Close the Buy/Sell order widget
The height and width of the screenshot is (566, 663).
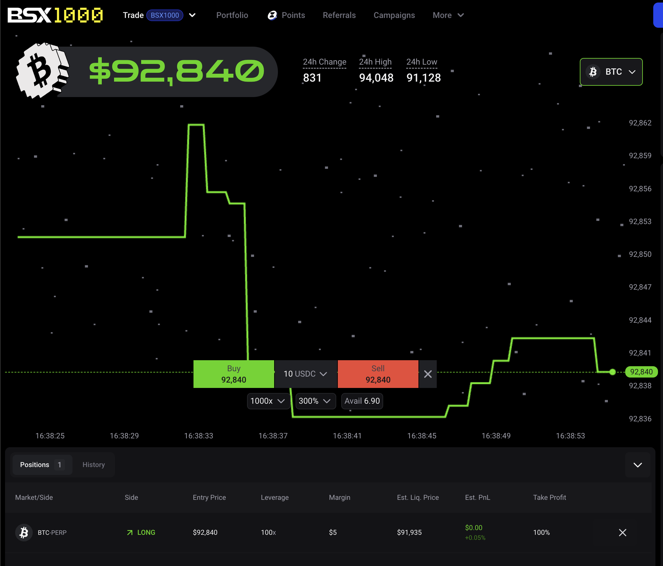click(428, 374)
